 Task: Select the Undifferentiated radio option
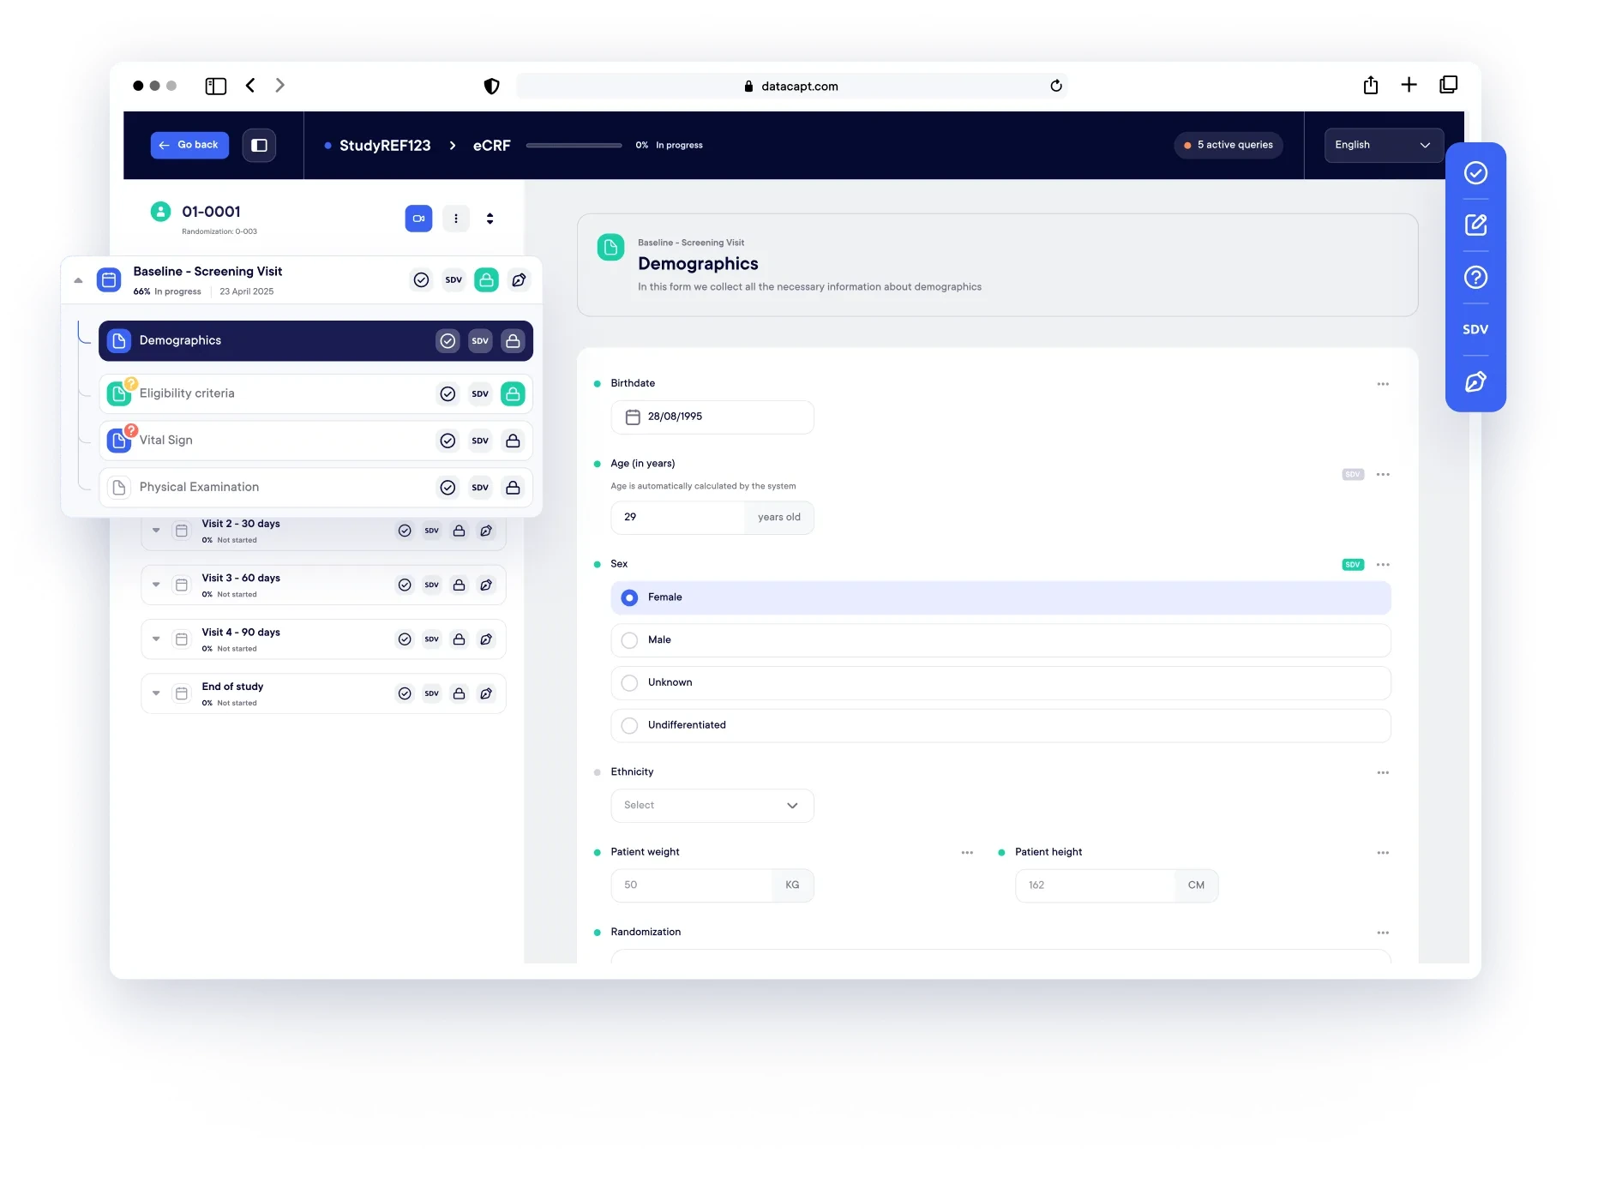(x=1000, y=726)
